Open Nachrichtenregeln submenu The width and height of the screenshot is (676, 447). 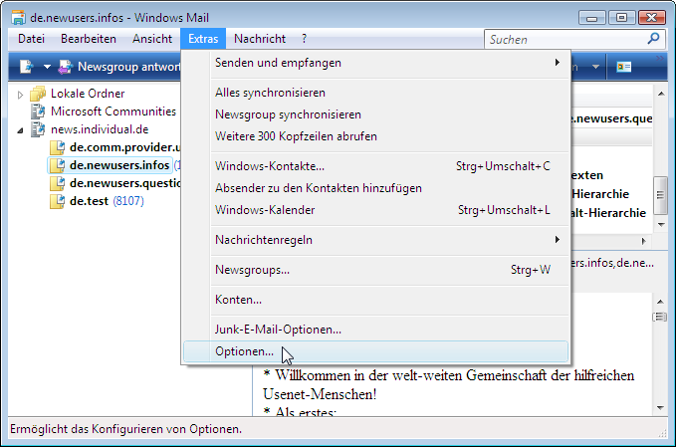pos(376,240)
